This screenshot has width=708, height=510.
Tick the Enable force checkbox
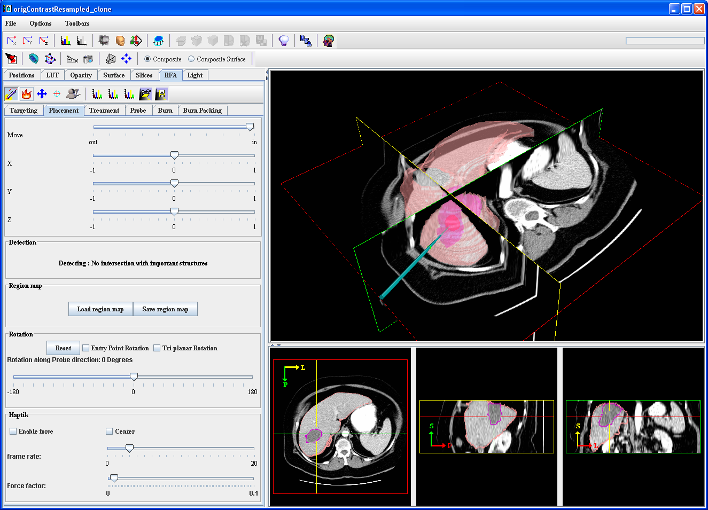point(13,431)
